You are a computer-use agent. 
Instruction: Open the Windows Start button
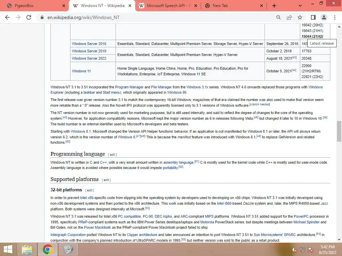(x=8, y=249)
